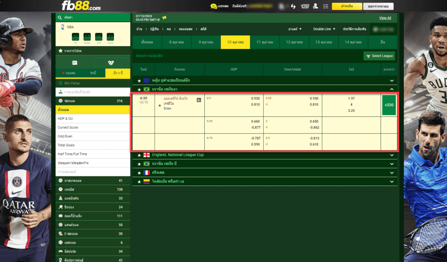Click the basketball icon in sidebar
The height and width of the screenshot is (262, 447).
tap(60, 180)
